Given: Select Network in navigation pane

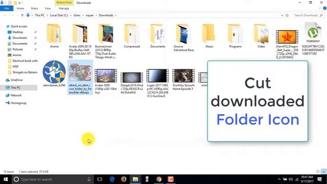Looking at the screenshot, I should 16,96.
